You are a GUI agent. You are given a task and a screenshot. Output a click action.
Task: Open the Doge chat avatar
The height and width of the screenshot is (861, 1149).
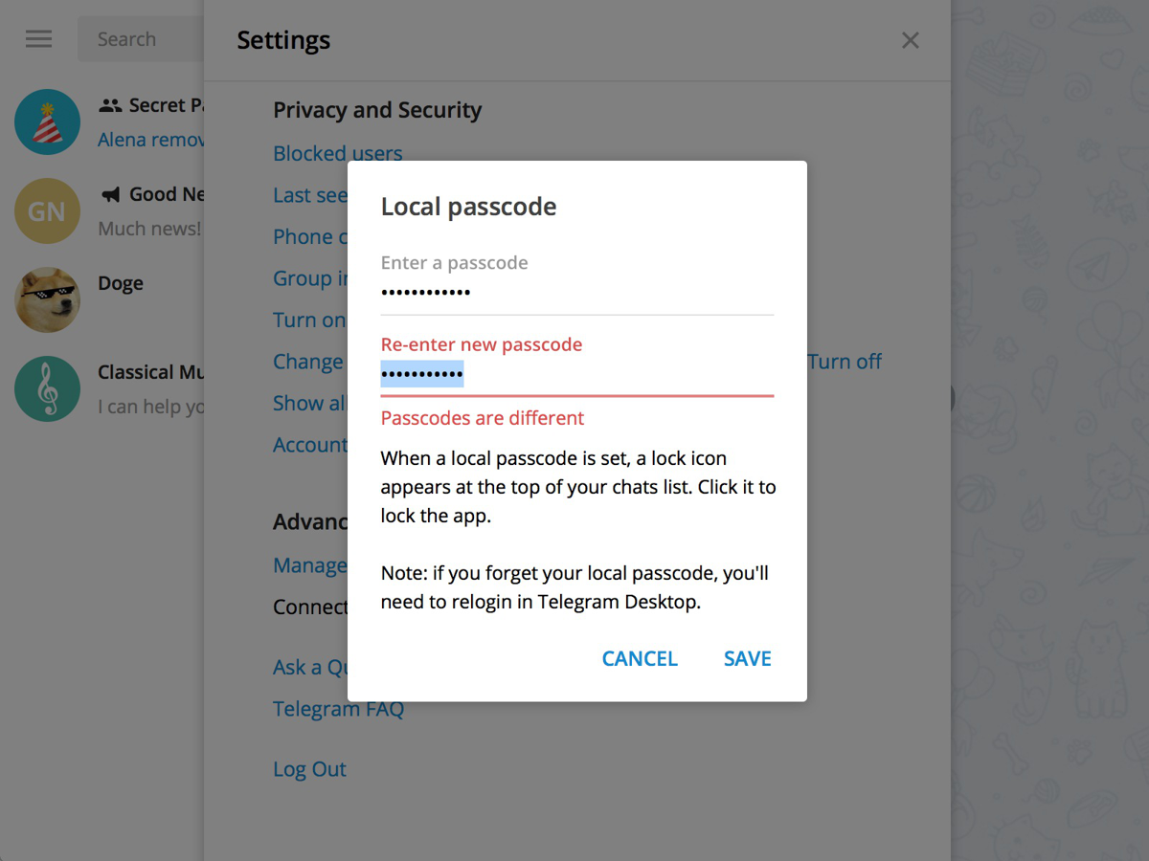coord(48,300)
